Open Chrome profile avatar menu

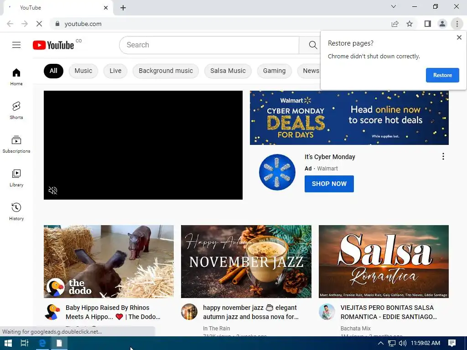[x=442, y=24]
